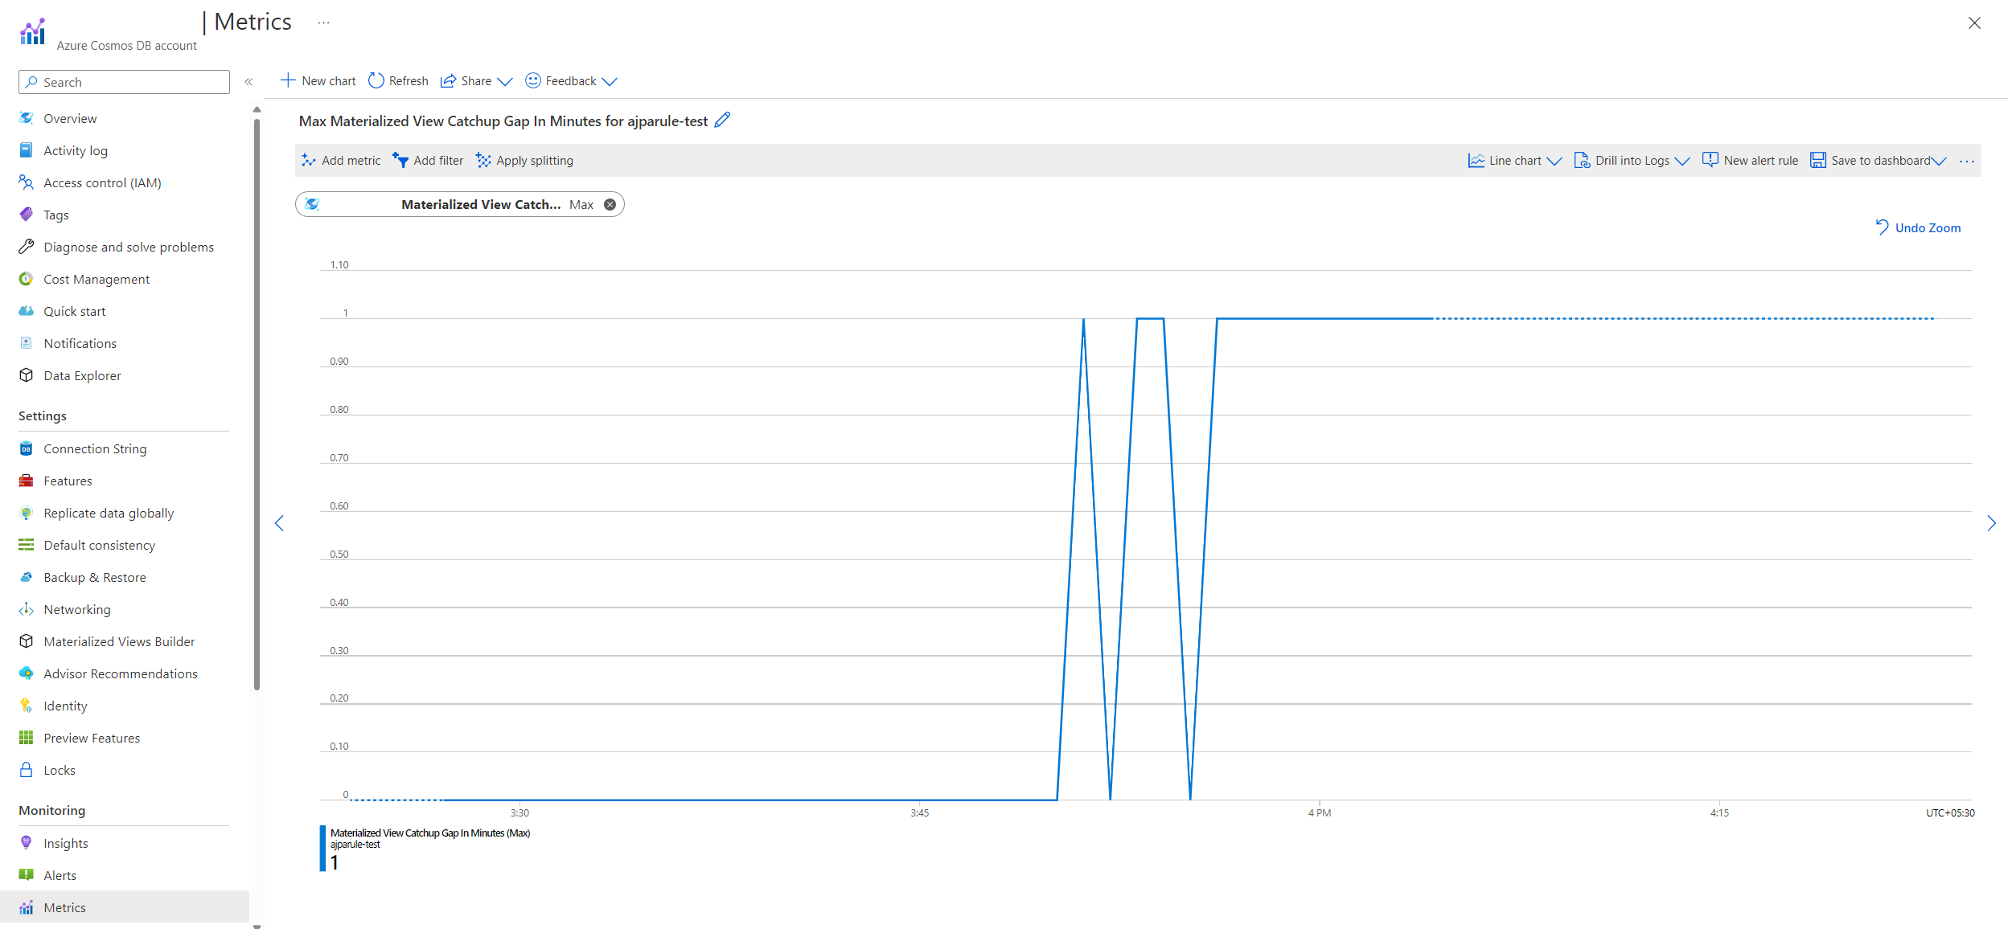Image resolution: width=2008 pixels, height=929 pixels.
Task: Focus the sidebar Search input field
Action: pos(124,82)
